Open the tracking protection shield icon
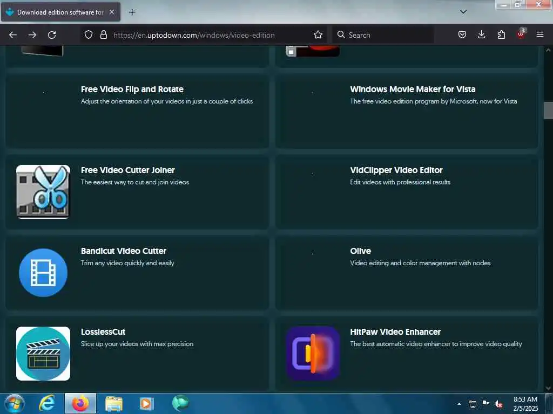This screenshot has height=414, width=553. pyautogui.click(x=89, y=34)
